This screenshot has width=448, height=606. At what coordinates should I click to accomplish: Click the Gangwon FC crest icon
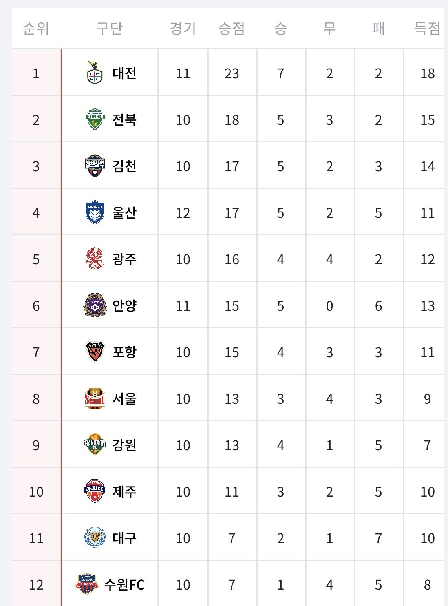pyautogui.click(x=95, y=445)
